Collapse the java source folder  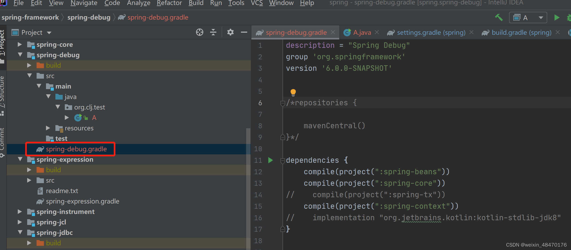coord(48,97)
